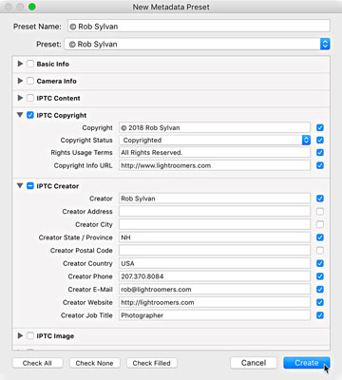Edit the Copyright Info URL field
342x380 pixels.
click(x=215, y=165)
